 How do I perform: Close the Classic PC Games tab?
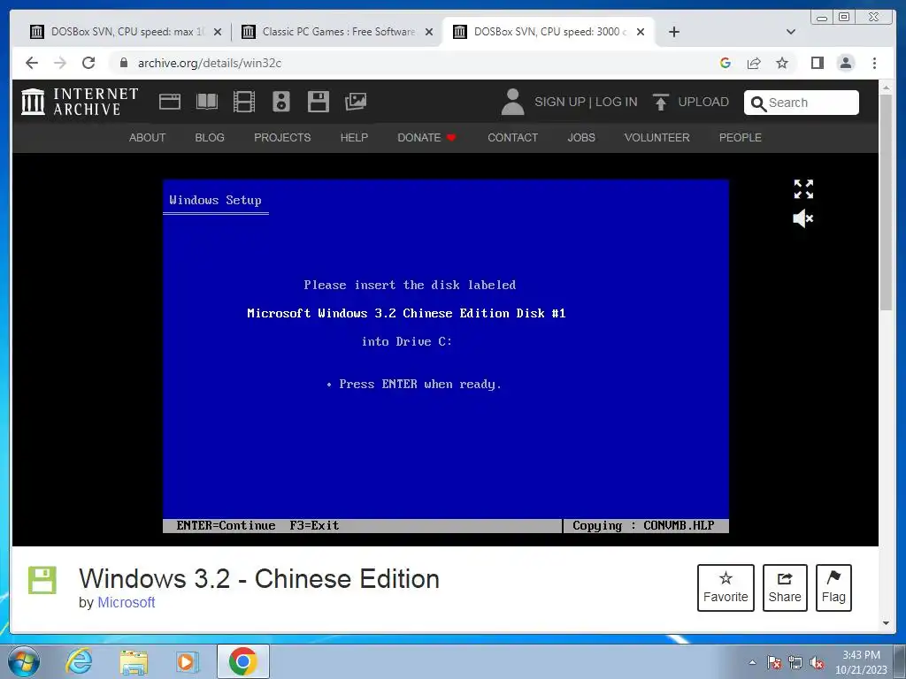pyautogui.click(x=429, y=32)
